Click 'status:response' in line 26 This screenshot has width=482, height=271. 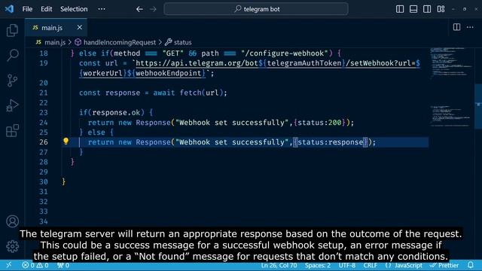click(x=331, y=142)
